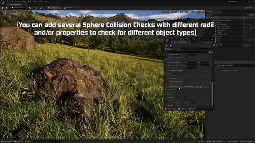255x143 pixels.
Task: Click Browse content icon next to Save
Action: 7,8
